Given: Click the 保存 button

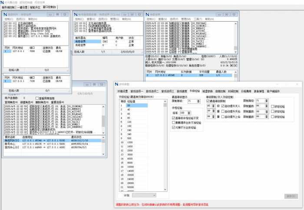Looking at the screenshot, I should (x=290, y=196).
